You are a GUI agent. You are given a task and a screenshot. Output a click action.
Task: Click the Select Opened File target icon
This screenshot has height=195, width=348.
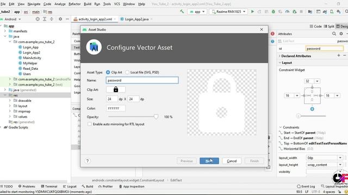point(38,19)
